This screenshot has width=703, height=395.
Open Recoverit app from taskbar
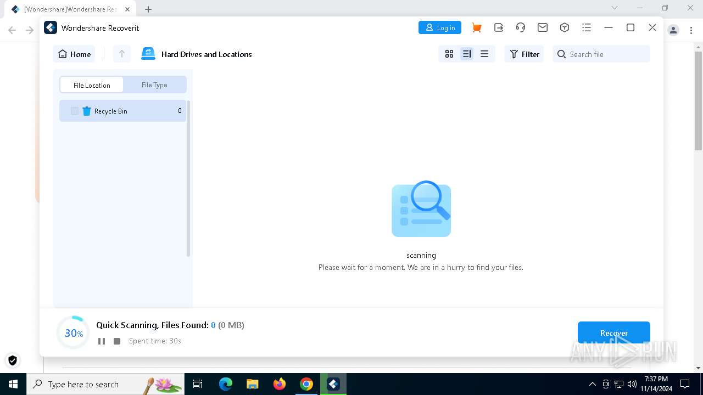point(333,384)
